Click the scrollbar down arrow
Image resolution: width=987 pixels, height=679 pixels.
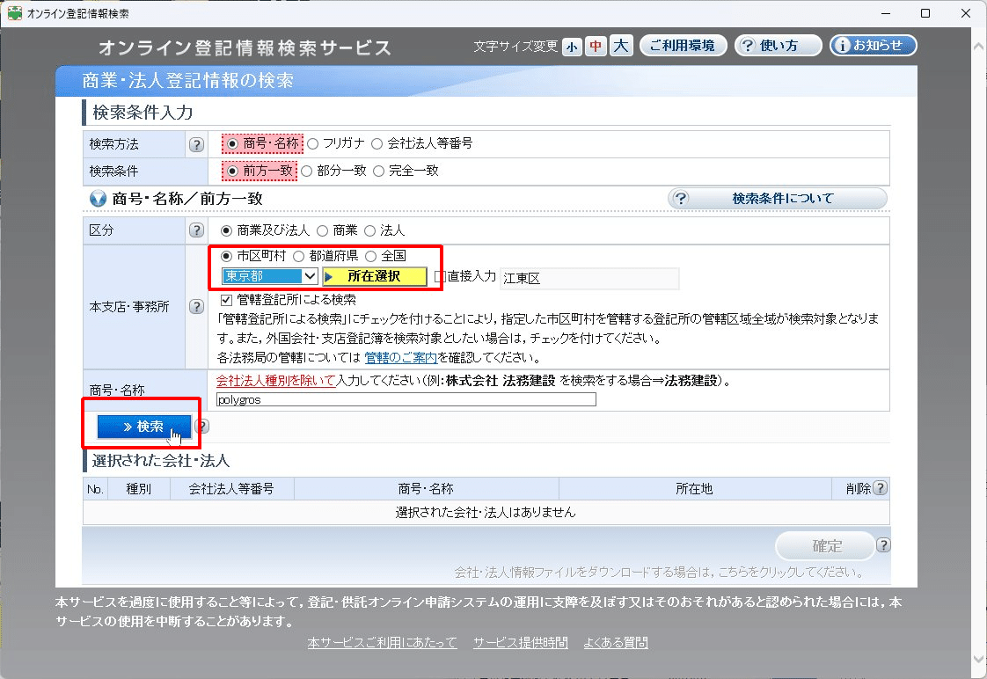979,658
